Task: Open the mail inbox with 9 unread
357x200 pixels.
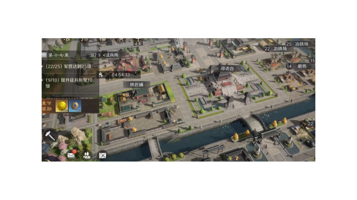Action: click(x=71, y=155)
